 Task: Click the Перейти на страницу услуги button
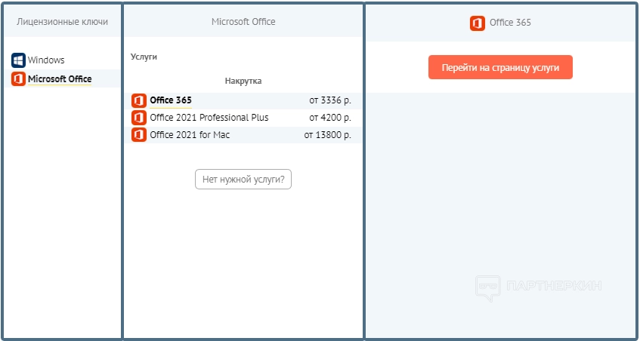[x=500, y=67]
